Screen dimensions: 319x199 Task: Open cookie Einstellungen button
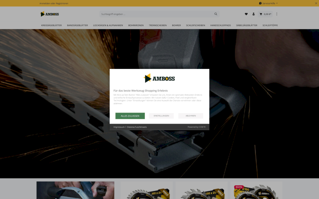[x=161, y=116]
